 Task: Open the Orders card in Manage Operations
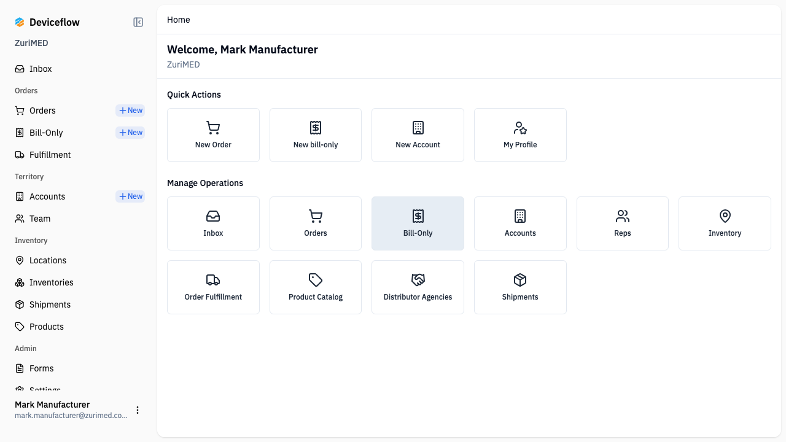(x=316, y=223)
